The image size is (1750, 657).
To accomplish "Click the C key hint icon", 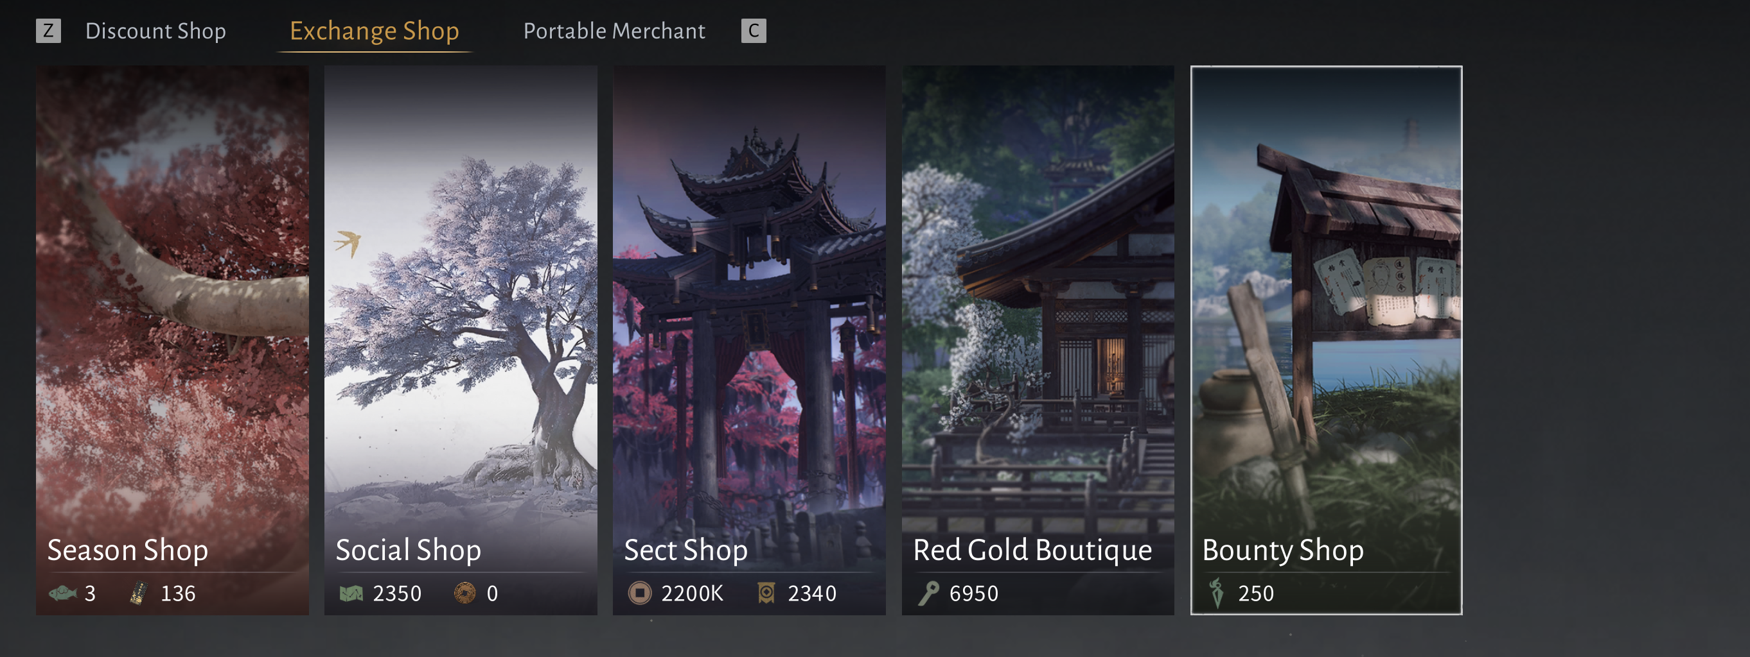I will coord(754,31).
